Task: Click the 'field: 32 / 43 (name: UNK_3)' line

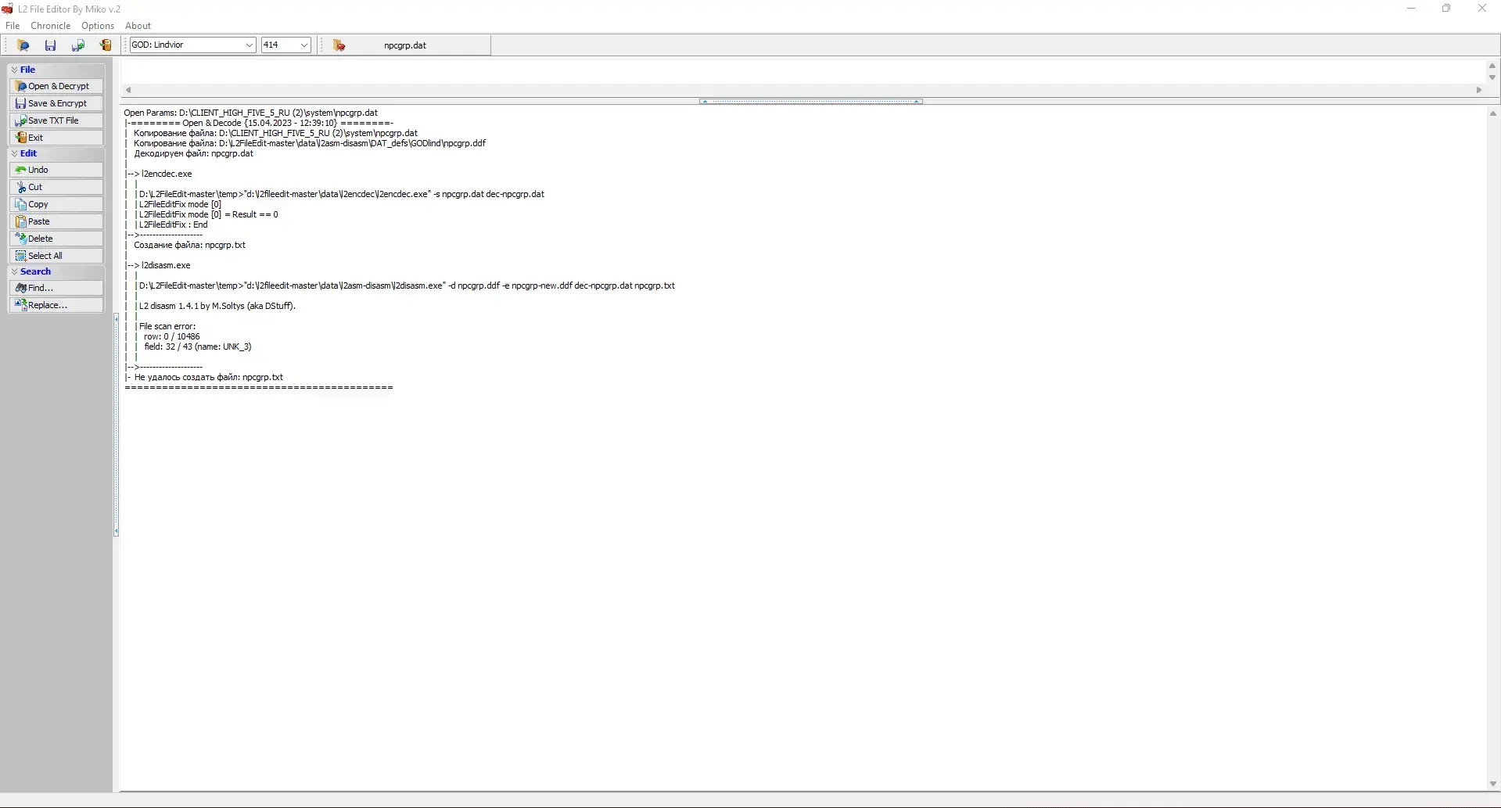Action: [198, 347]
